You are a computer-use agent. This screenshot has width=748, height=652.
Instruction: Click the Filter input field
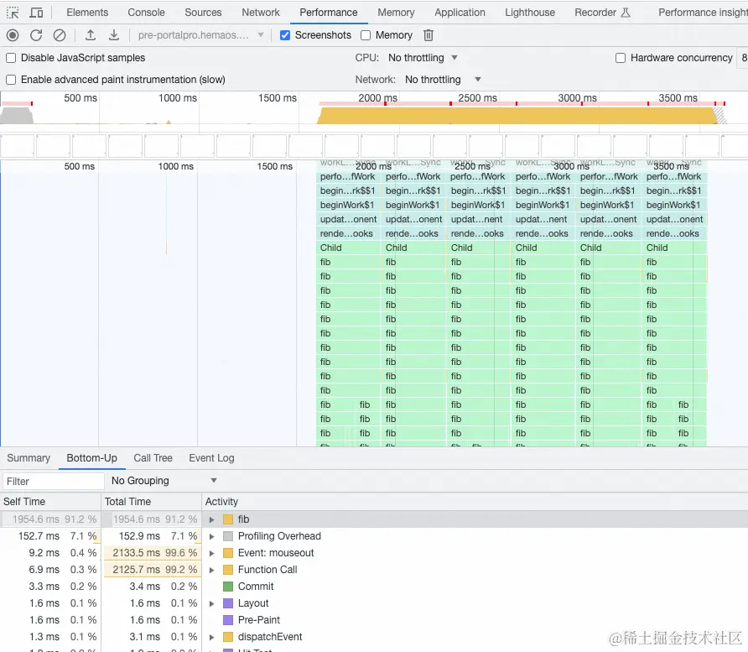(x=54, y=481)
